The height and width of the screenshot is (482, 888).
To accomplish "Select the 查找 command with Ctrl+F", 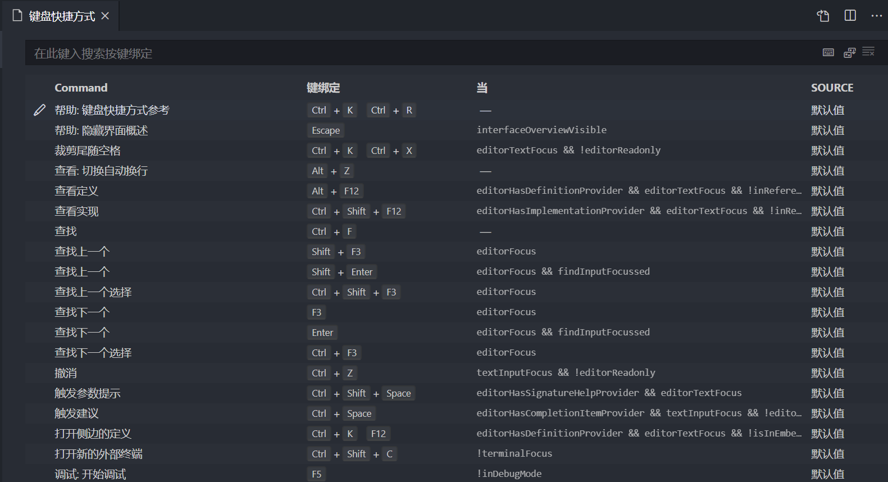I will pos(66,231).
